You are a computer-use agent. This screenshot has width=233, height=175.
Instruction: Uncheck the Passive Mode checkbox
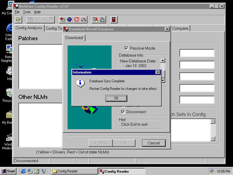126,48
